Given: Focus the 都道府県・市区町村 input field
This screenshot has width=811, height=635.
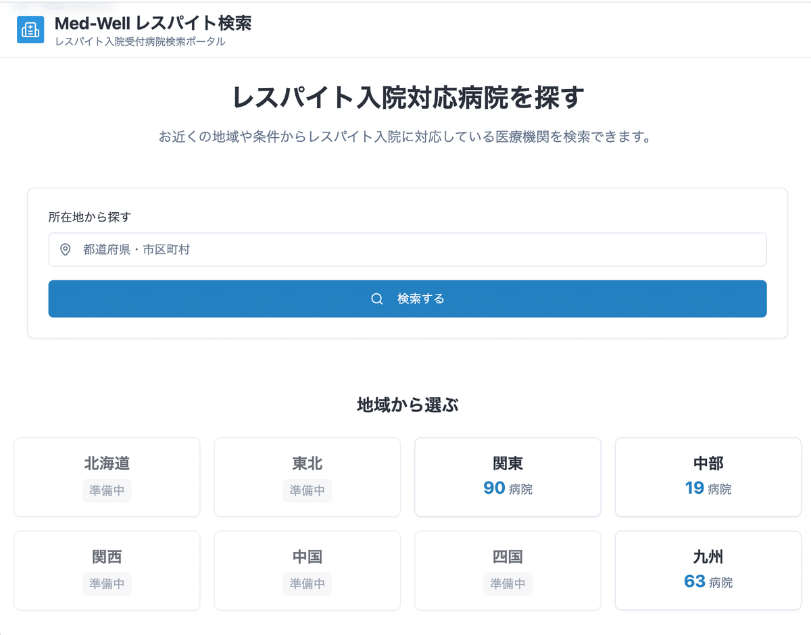Looking at the screenshot, I should pyautogui.click(x=408, y=250).
